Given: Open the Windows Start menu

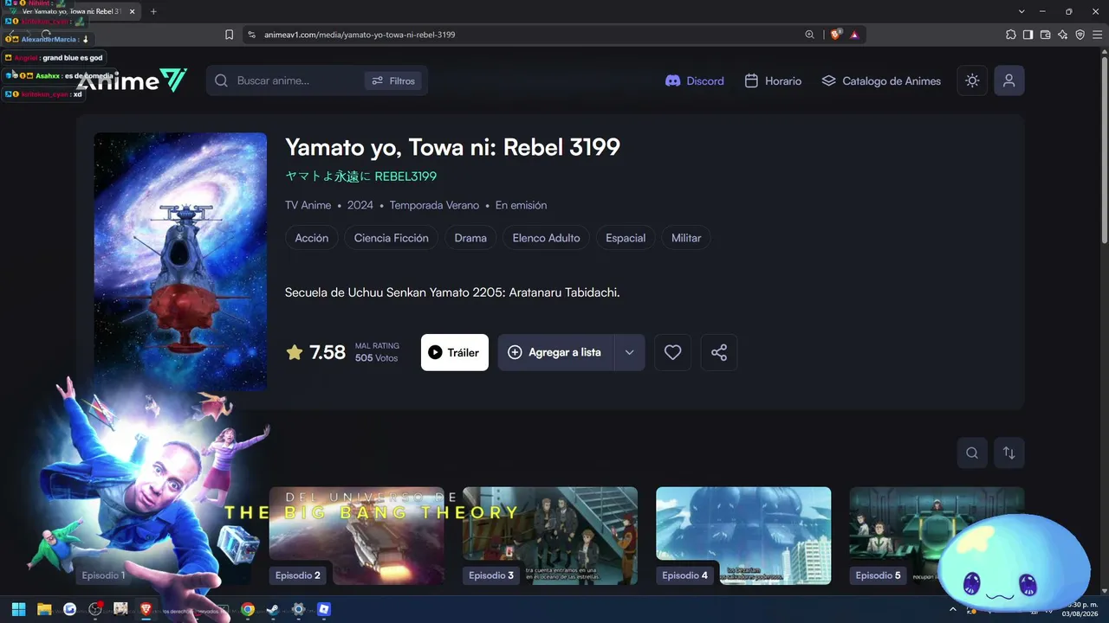Looking at the screenshot, I should [18, 609].
